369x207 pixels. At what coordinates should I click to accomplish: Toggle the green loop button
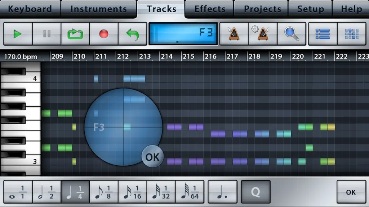[75, 34]
